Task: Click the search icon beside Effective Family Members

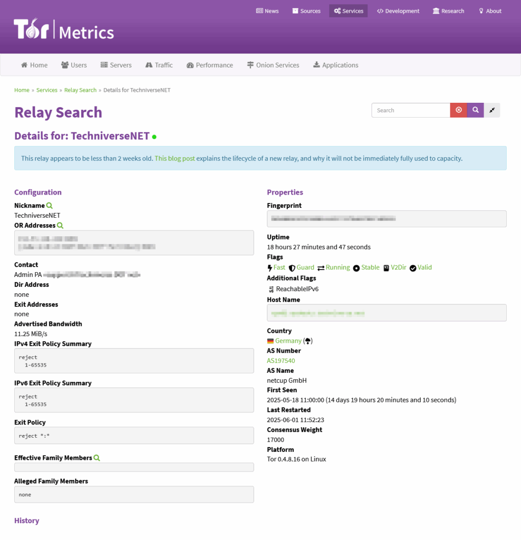Action: (97, 458)
